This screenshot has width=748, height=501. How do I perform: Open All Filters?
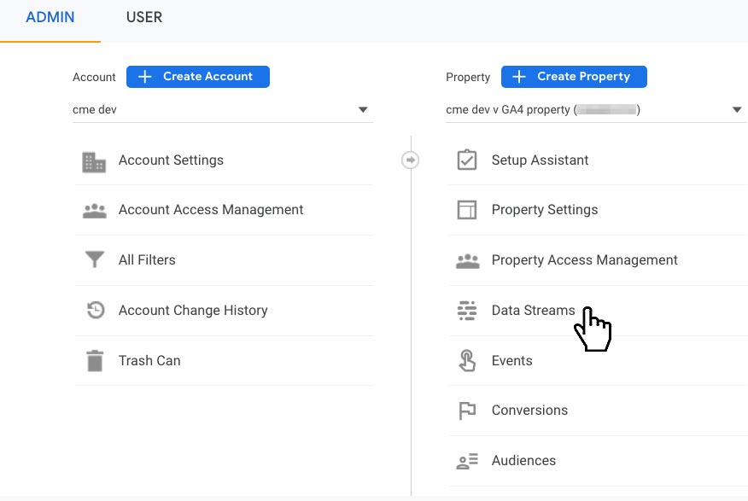click(x=225, y=260)
